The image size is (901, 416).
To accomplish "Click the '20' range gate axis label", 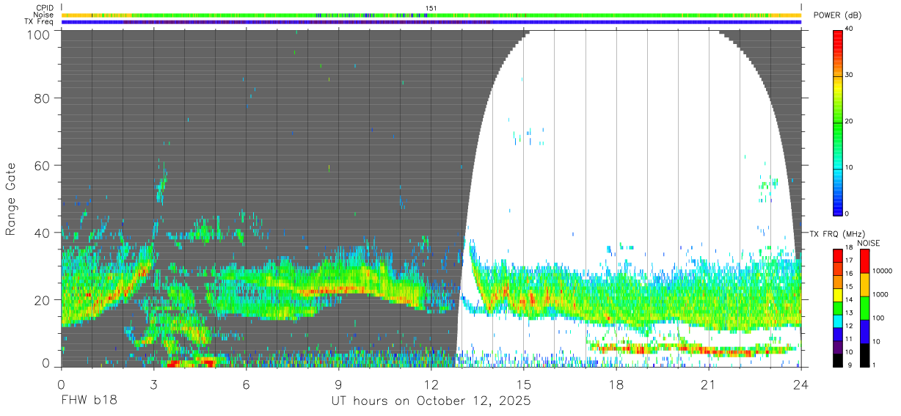I will click(x=43, y=299).
